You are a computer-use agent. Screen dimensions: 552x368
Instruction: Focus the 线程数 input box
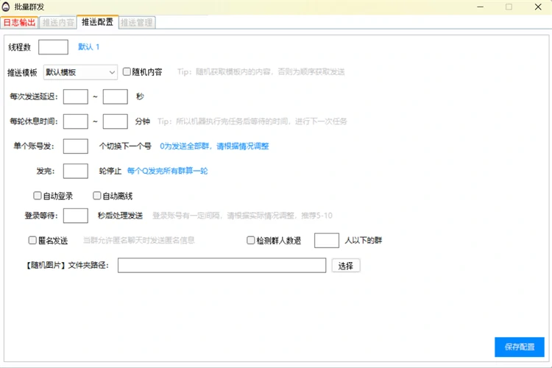[53, 47]
